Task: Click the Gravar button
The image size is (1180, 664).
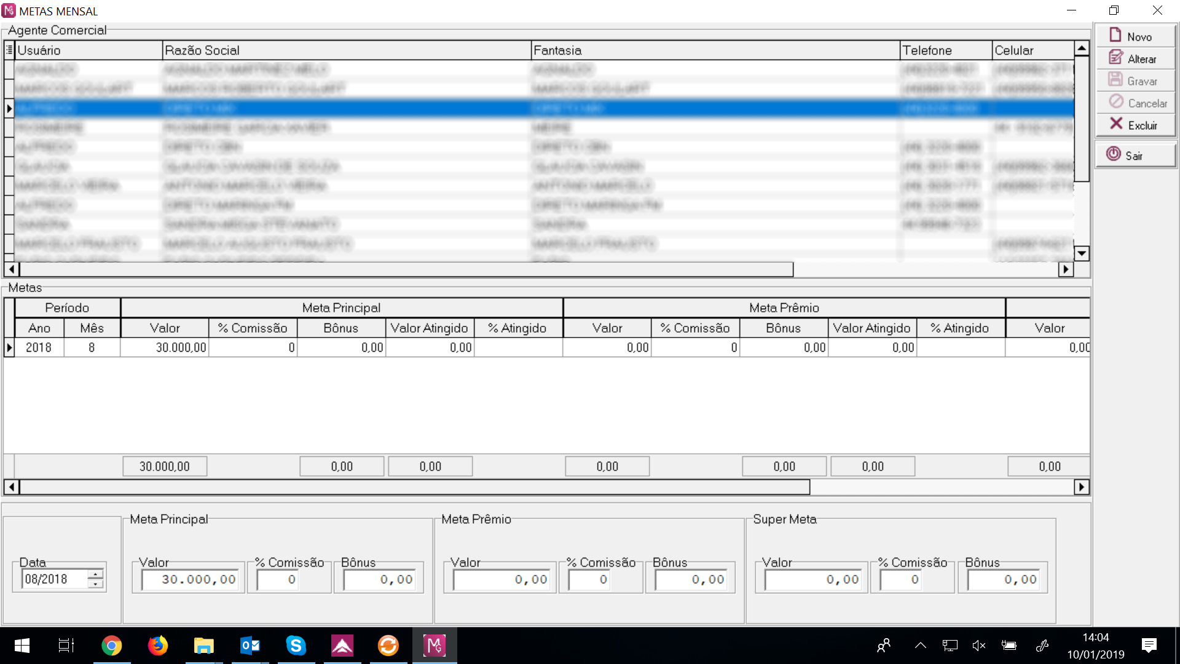Action: pos(1135,81)
